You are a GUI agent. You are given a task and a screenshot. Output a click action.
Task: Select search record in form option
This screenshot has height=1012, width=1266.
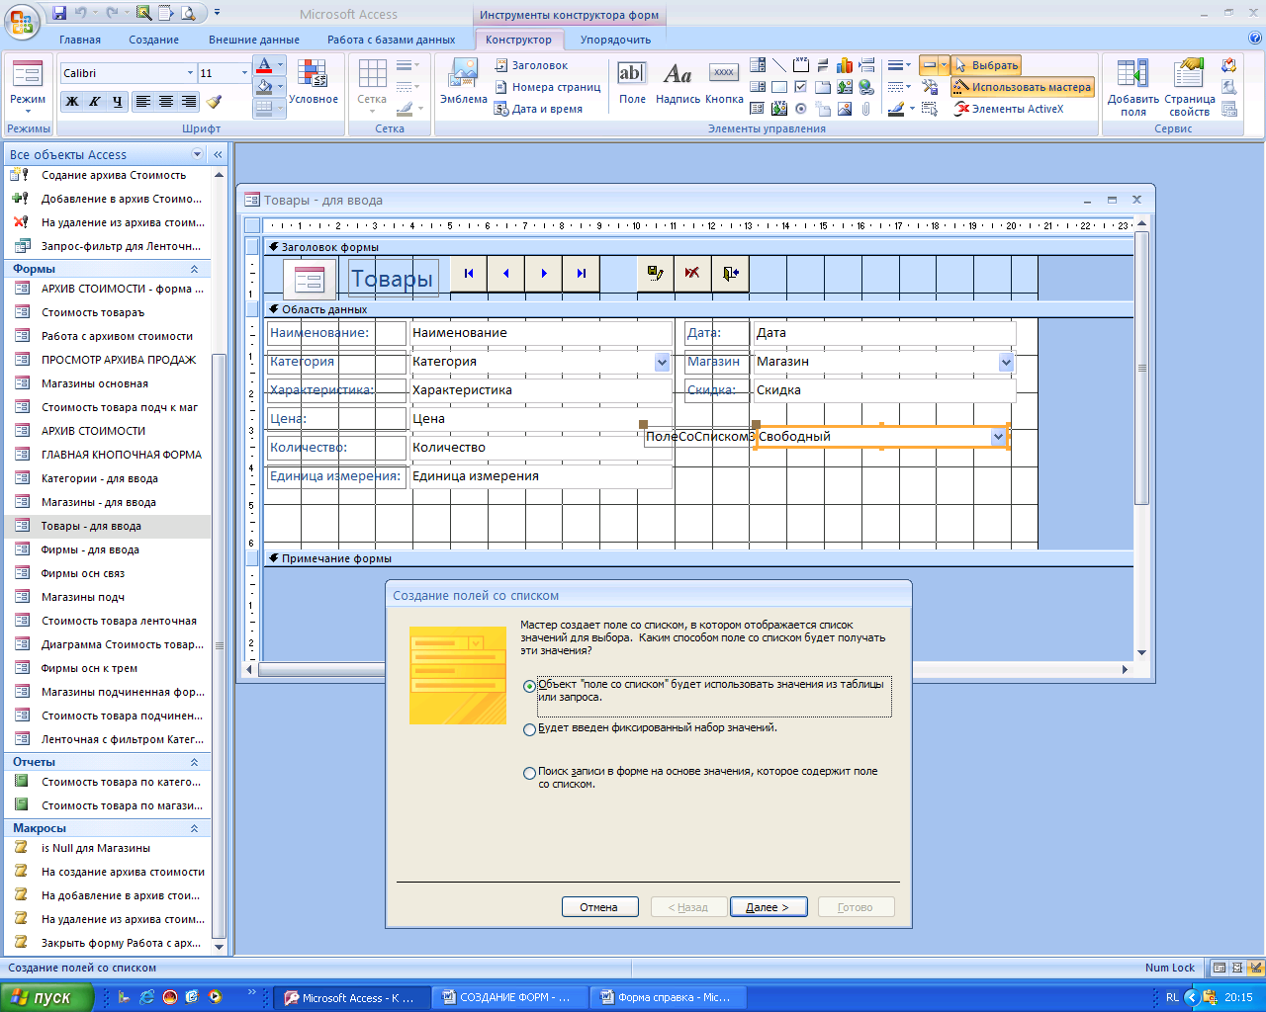pyautogui.click(x=530, y=773)
